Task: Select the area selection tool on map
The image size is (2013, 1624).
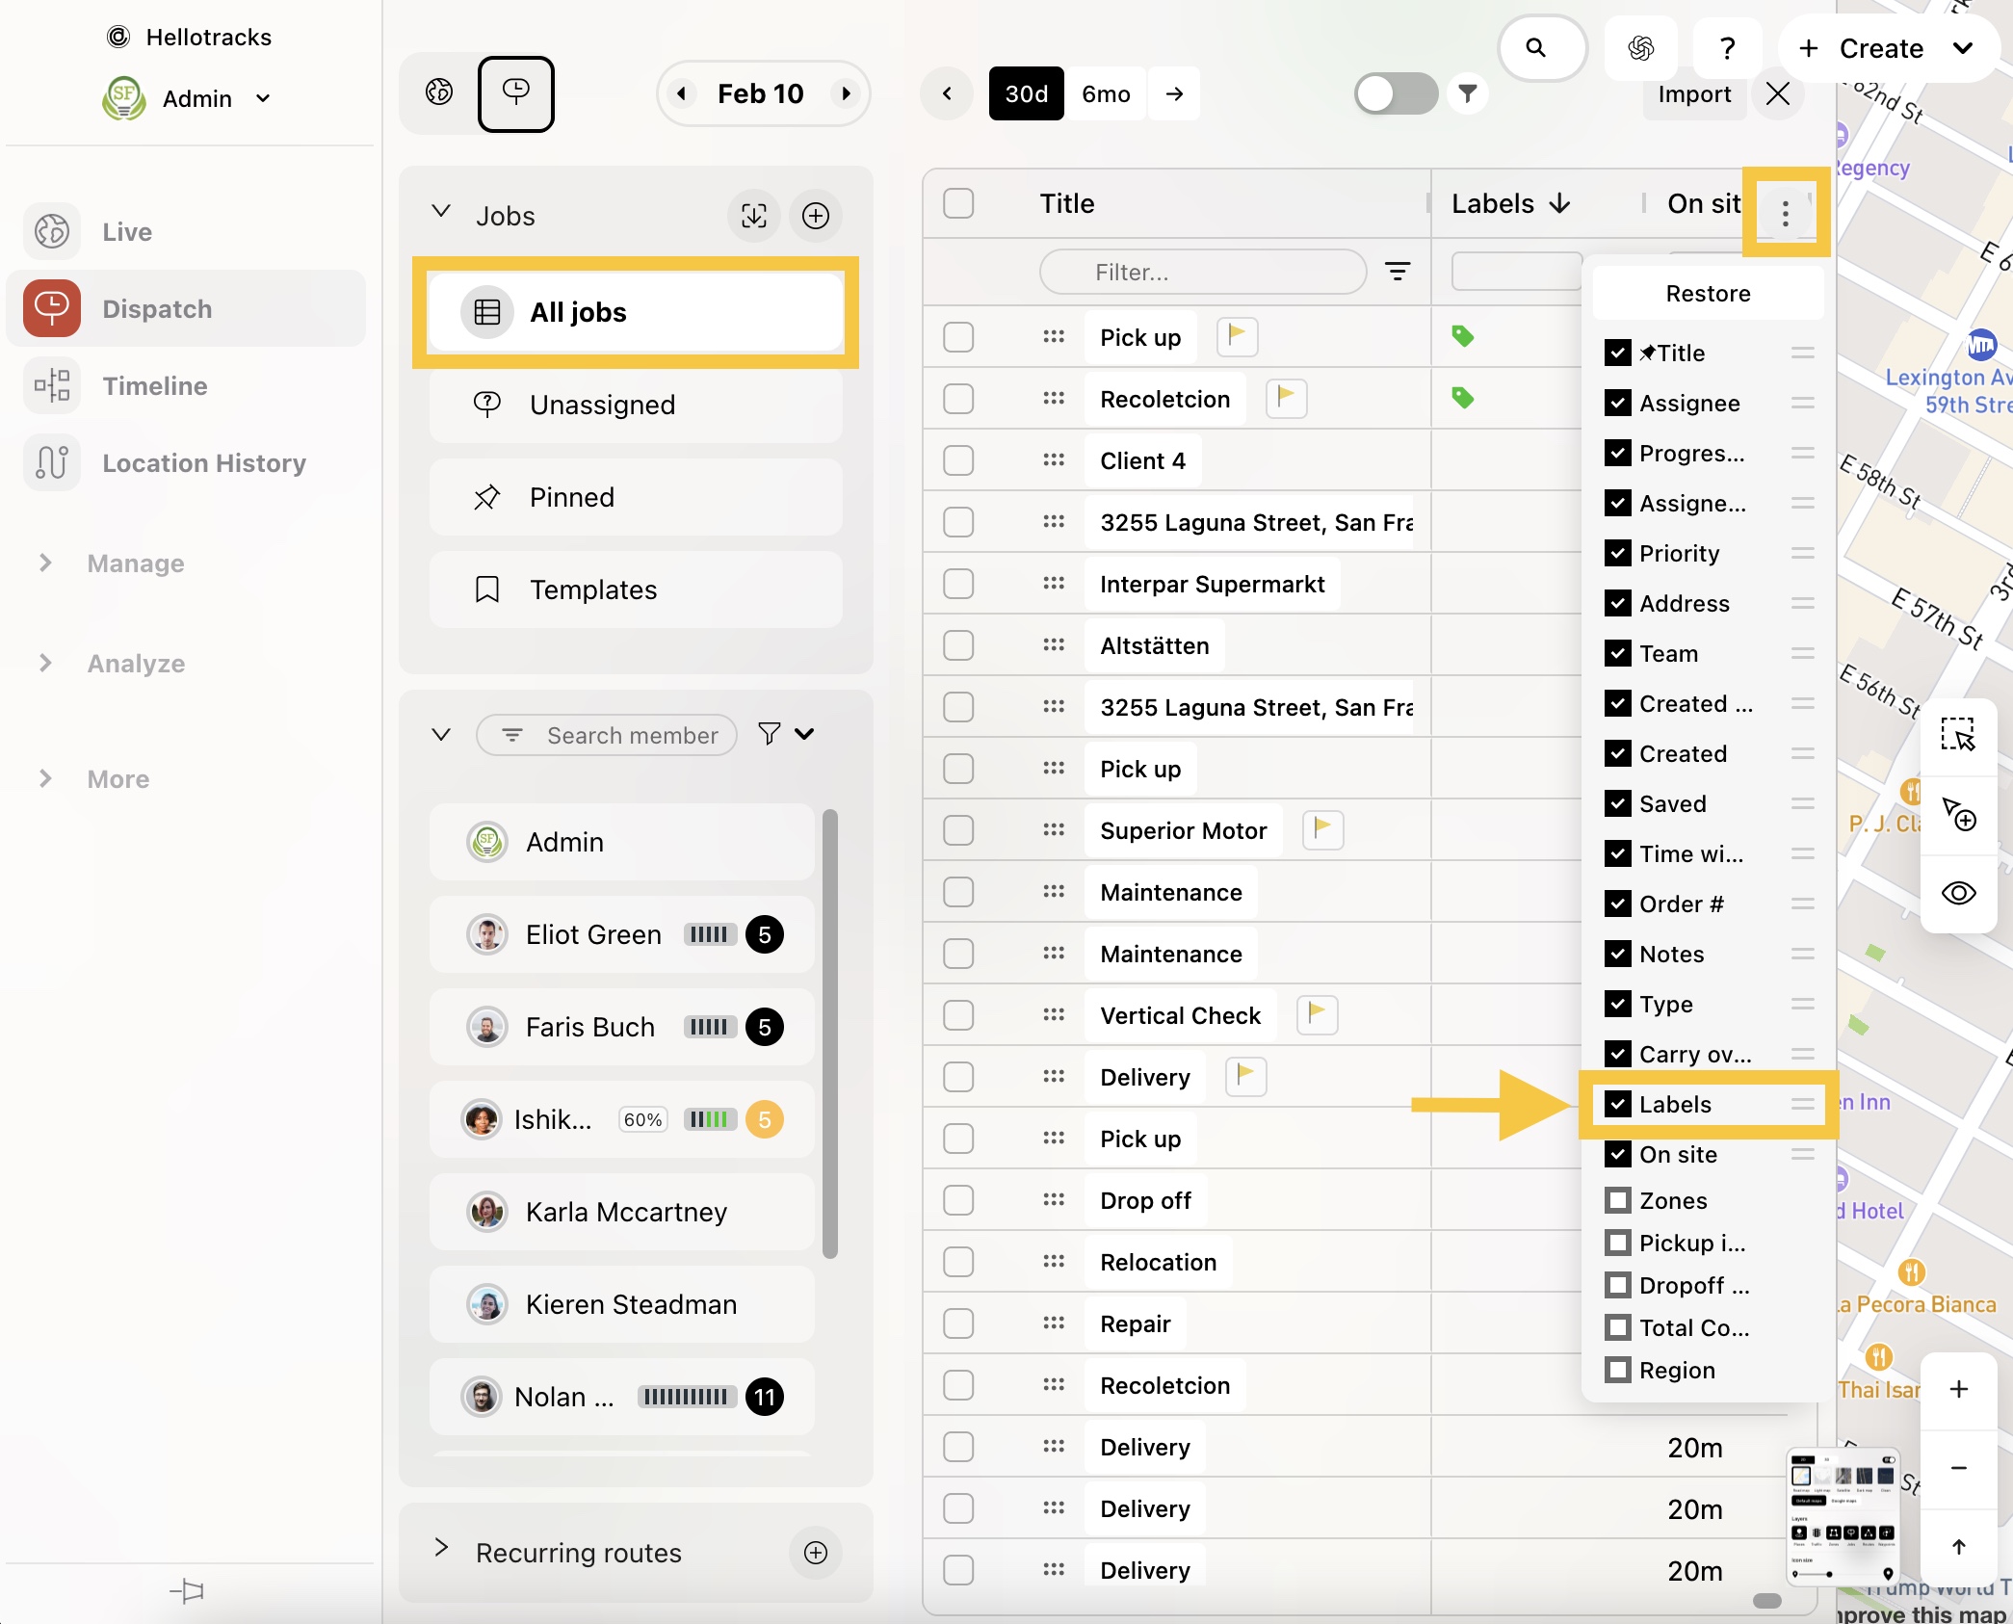Action: [1957, 735]
